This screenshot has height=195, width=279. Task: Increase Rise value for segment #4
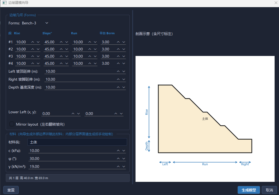(x=33, y=63)
